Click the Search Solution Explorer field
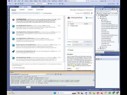 (x=107, y=11)
